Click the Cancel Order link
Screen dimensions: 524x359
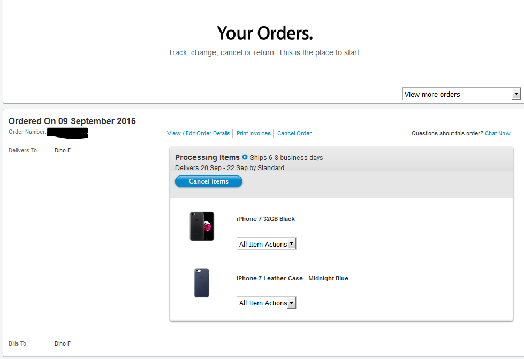point(294,133)
